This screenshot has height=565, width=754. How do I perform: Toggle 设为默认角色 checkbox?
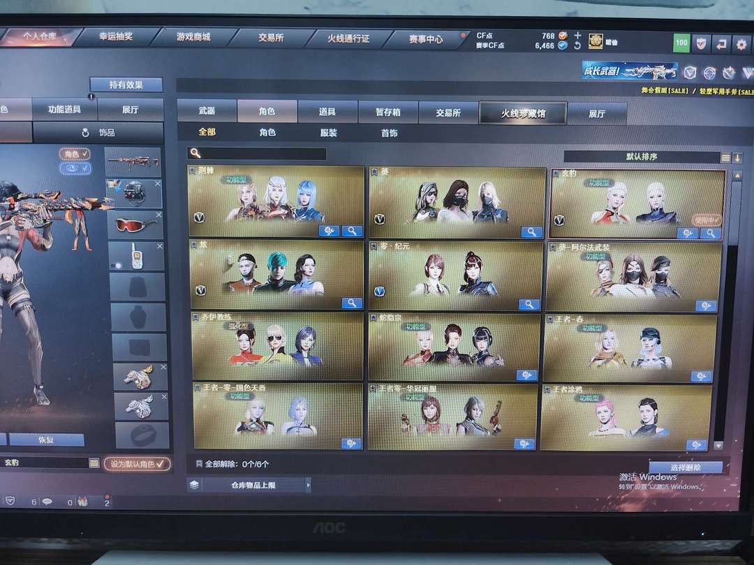(138, 464)
